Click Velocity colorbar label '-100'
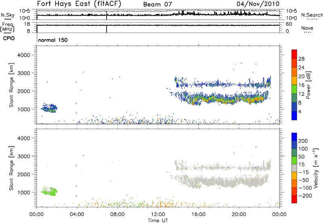Screen dimensions: 323x223 [x=305, y=188]
